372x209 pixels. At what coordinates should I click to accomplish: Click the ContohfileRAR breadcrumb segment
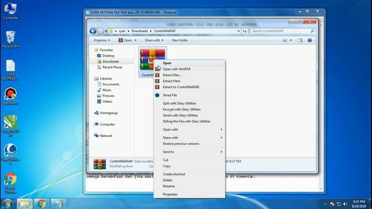click(x=164, y=31)
